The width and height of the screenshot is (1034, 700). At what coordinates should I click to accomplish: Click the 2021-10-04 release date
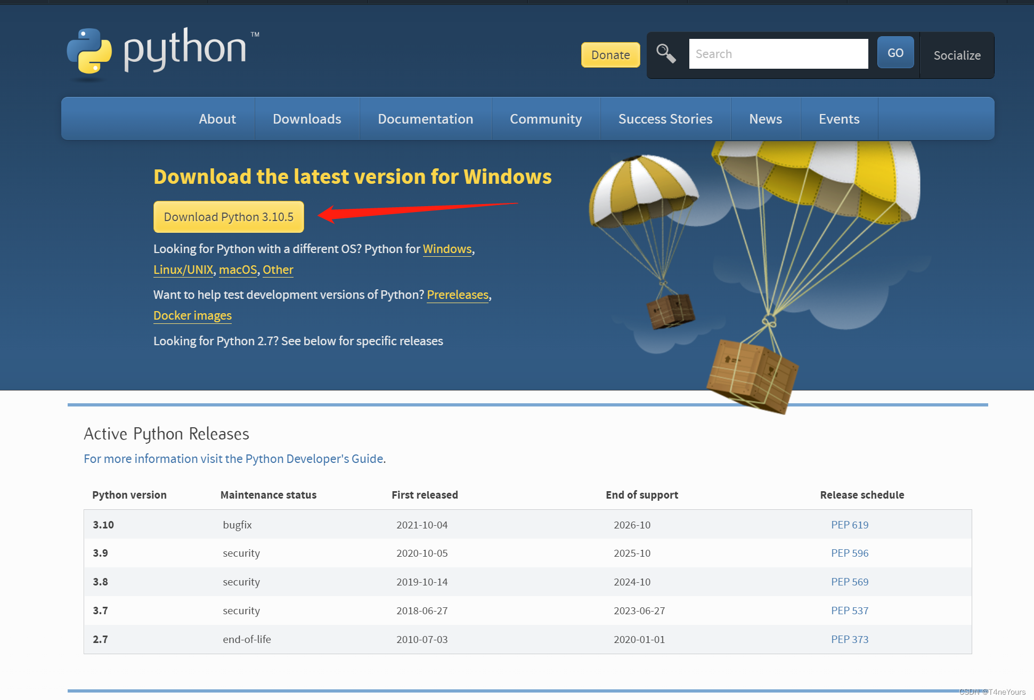tap(422, 525)
